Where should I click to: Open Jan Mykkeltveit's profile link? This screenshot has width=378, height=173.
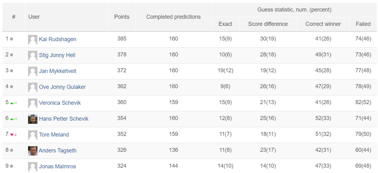58,71
